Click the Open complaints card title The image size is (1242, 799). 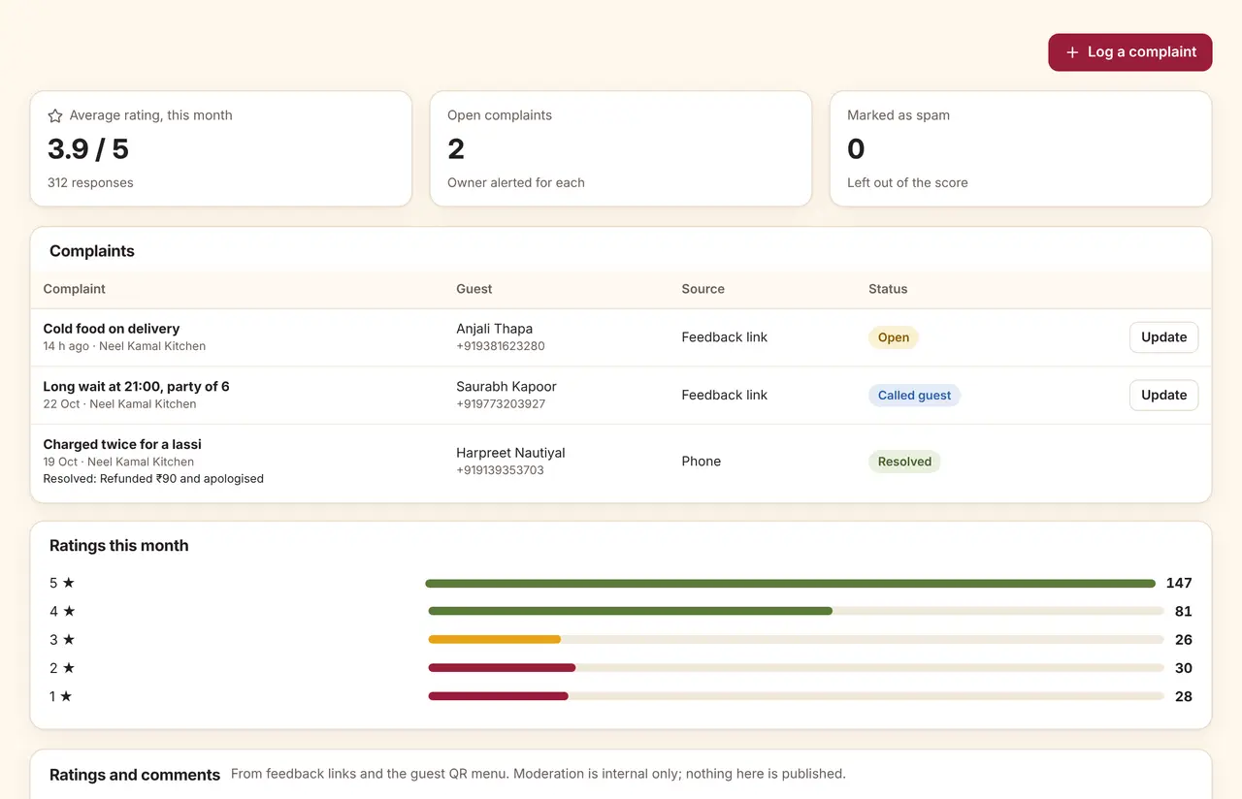[500, 115]
